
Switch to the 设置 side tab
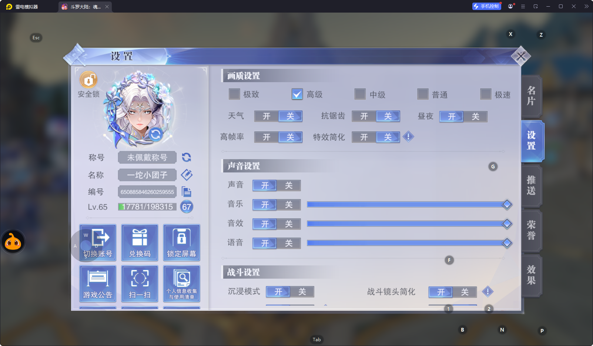coord(532,141)
